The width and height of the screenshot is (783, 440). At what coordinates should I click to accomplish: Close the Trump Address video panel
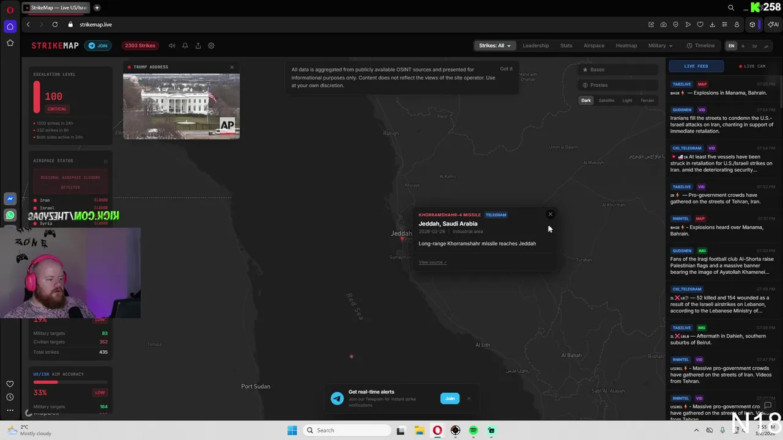232,67
